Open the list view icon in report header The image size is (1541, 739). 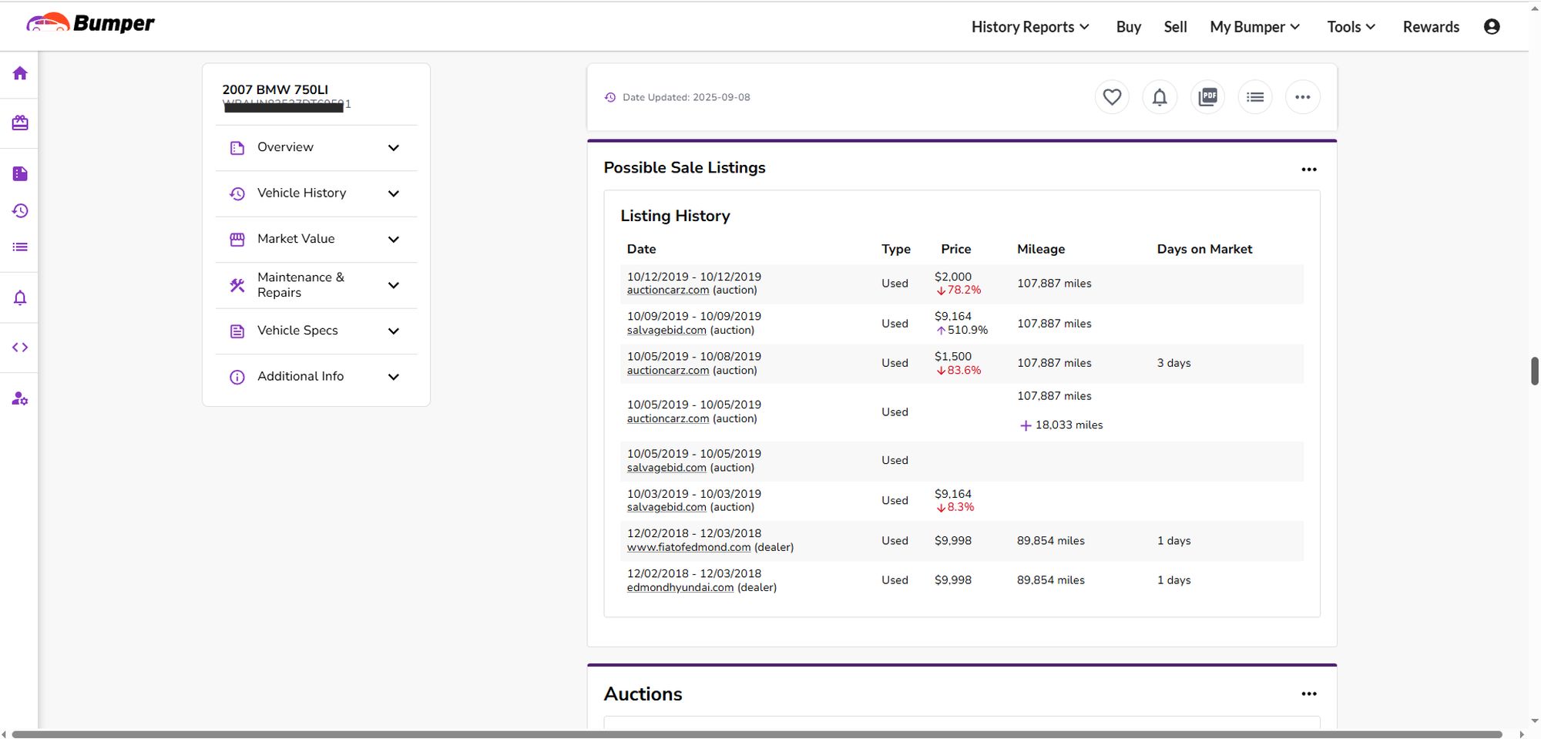click(1255, 97)
